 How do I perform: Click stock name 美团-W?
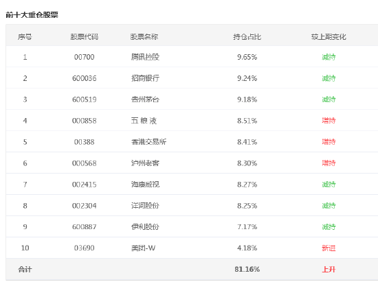point(143,248)
